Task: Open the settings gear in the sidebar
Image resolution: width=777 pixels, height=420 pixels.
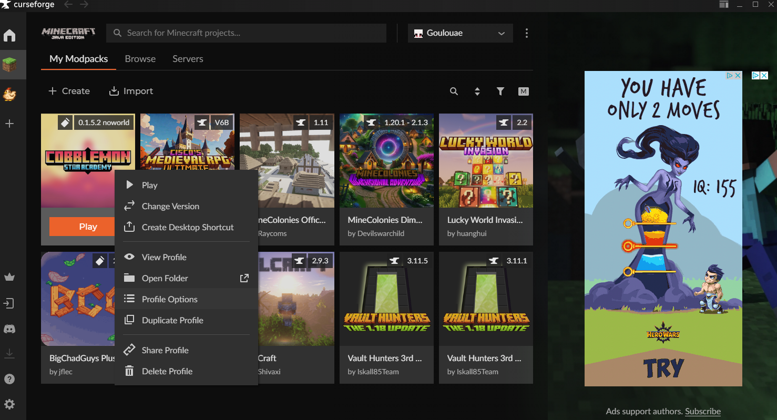Action: [x=9, y=404]
